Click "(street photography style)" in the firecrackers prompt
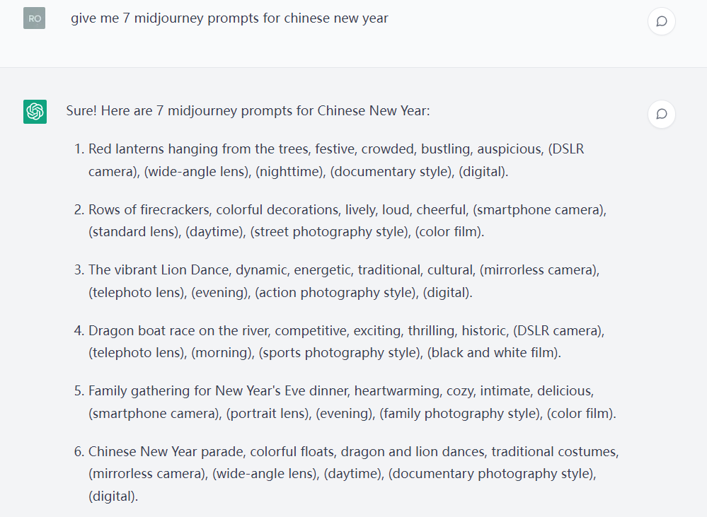The width and height of the screenshot is (707, 517). [x=329, y=232]
